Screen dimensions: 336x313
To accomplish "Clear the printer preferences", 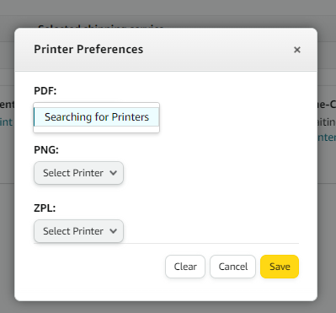I will coord(185,267).
